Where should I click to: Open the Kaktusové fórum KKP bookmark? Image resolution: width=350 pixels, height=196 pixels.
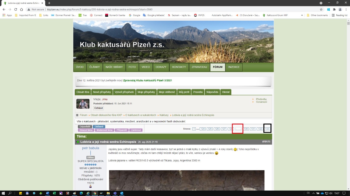point(275,15)
